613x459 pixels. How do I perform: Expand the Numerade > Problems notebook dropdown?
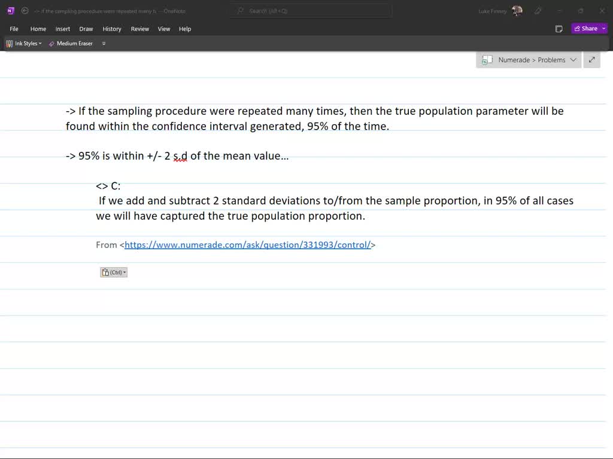tap(573, 60)
